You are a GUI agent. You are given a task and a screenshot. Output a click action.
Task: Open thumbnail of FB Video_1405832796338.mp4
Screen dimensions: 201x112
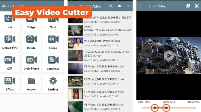[x=76, y=94]
